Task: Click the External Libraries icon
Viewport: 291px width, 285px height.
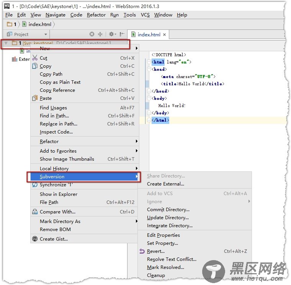Action: click(x=15, y=59)
